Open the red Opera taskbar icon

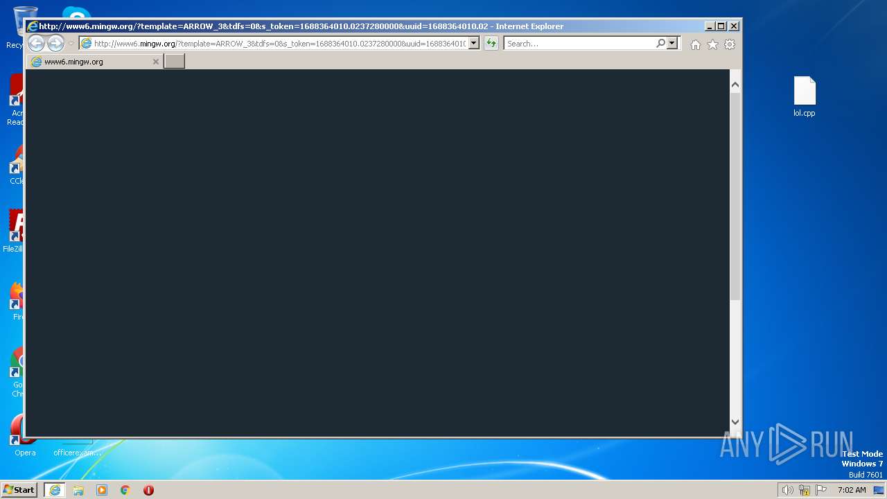click(148, 490)
